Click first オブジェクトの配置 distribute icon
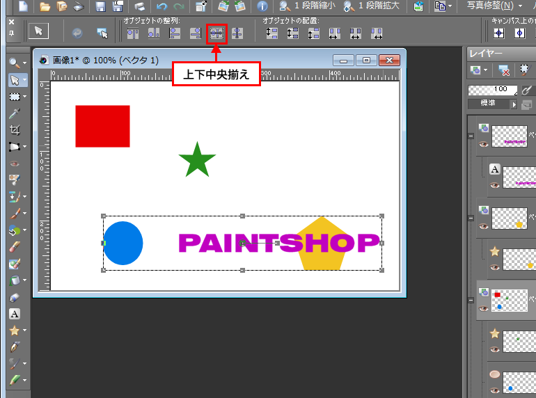The height and width of the screenshot is (398, 536). 271,33
